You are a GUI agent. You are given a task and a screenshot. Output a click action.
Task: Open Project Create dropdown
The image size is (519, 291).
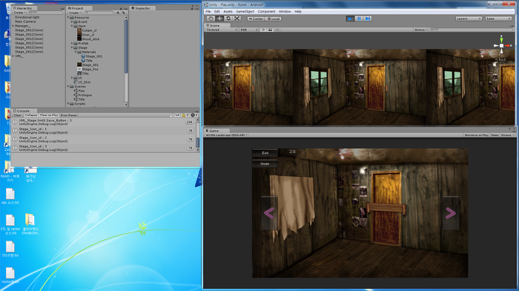[x=75, y=13]
